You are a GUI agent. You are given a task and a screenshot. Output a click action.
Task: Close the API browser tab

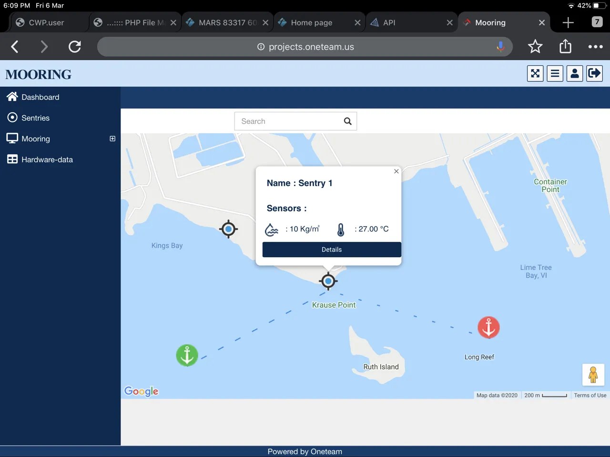[x=449, y=22]
